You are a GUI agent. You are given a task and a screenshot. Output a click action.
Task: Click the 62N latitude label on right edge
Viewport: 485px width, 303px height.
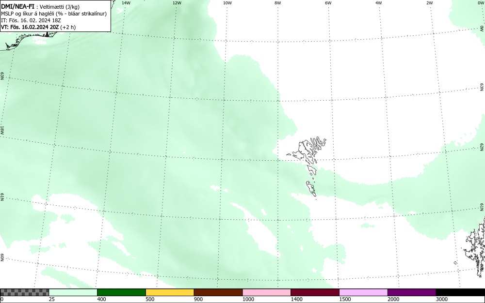[482, 147]
